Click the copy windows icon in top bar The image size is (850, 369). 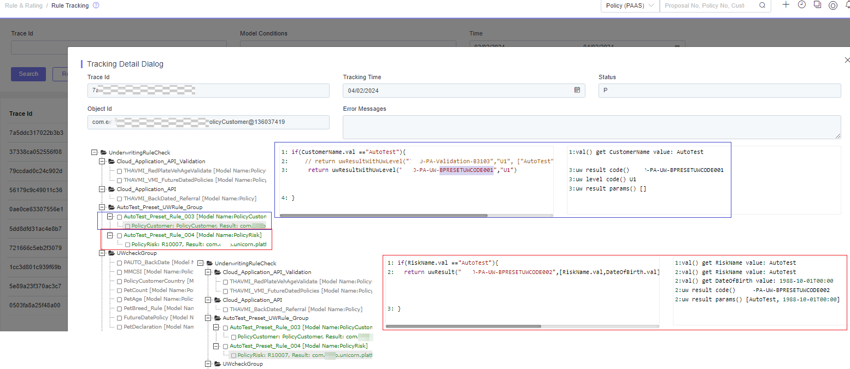coord(817,4)
